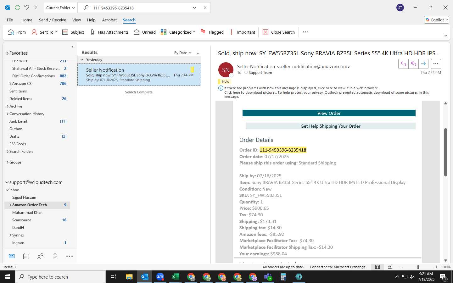Open the ST account profile avatar
This screenshot has width=453, height=283.
point(400,8)
